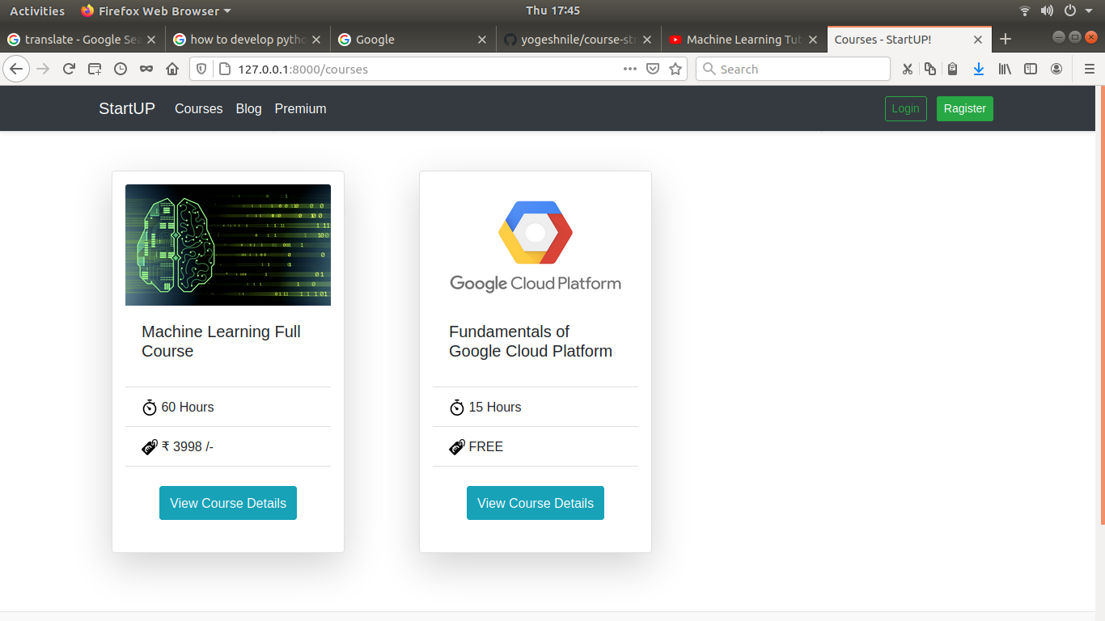Show site information page icon
Screen dimensions: 1105x621
point(223,69)
